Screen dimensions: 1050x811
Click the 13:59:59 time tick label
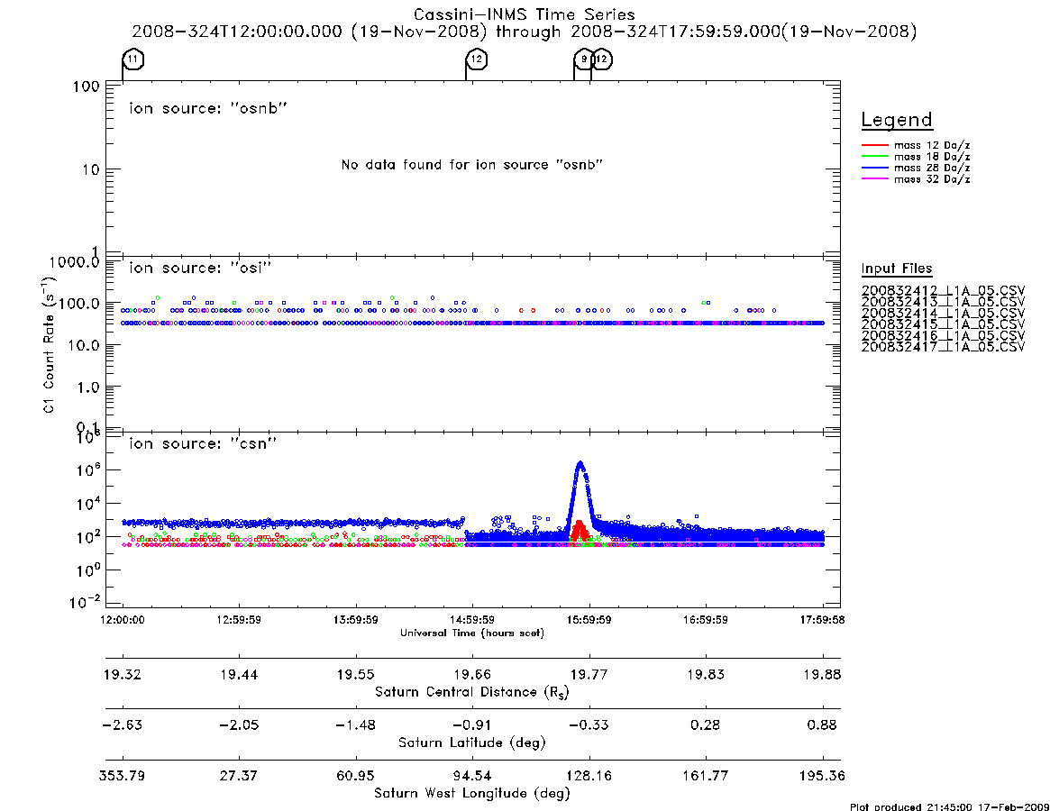click(356, 620)
